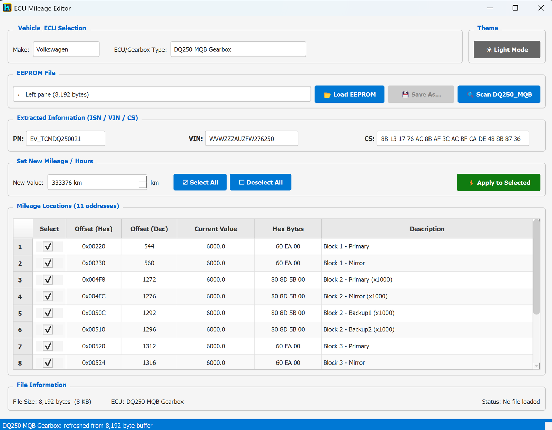The image size is (552, 430).
Task: Click the New Value spinner arrows
Action: click(142, 182)
